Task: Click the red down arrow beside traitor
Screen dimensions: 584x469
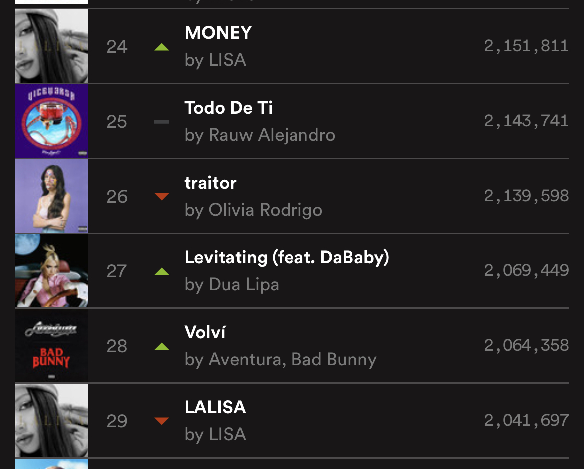Action: pyautogui.click(x=162, y=196)
